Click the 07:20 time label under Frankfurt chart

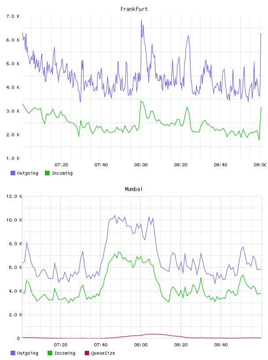61,165
